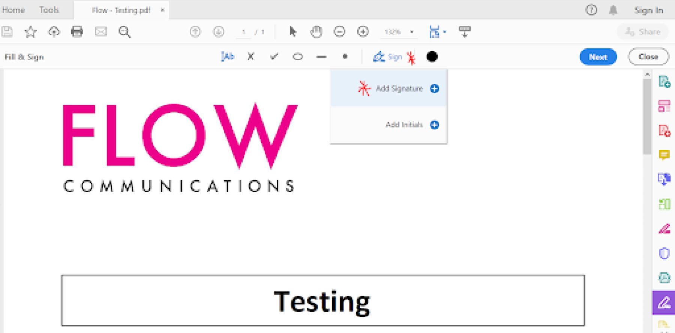The image size is (675, 333).
Task: Choose Add Initials from the menu
Action: click(388, 125)
